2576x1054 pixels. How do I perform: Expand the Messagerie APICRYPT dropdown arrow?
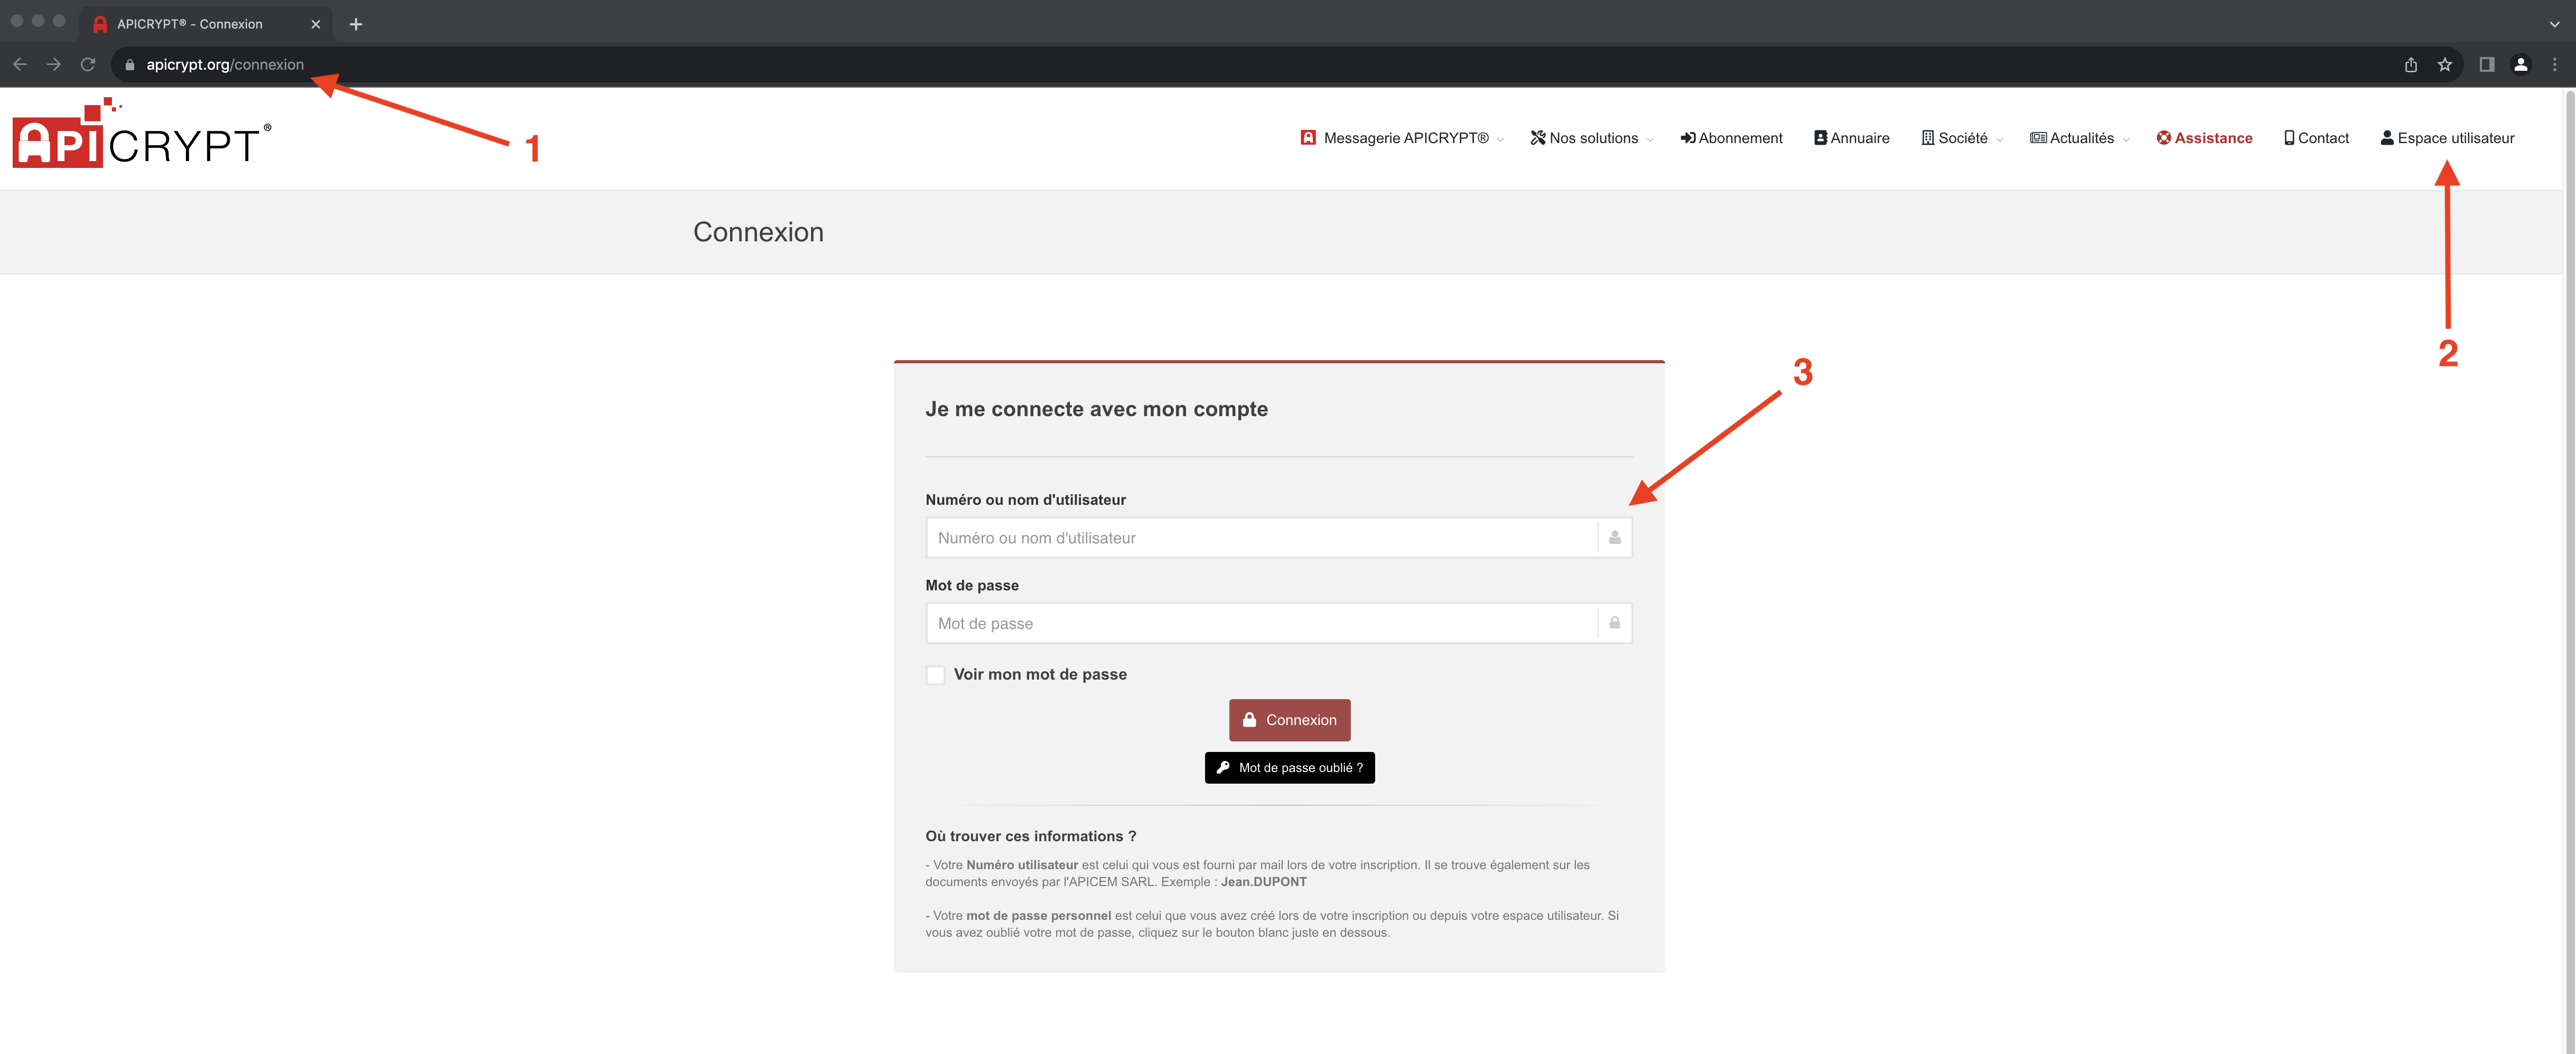pyautogui.click(x=1501, y=140)
